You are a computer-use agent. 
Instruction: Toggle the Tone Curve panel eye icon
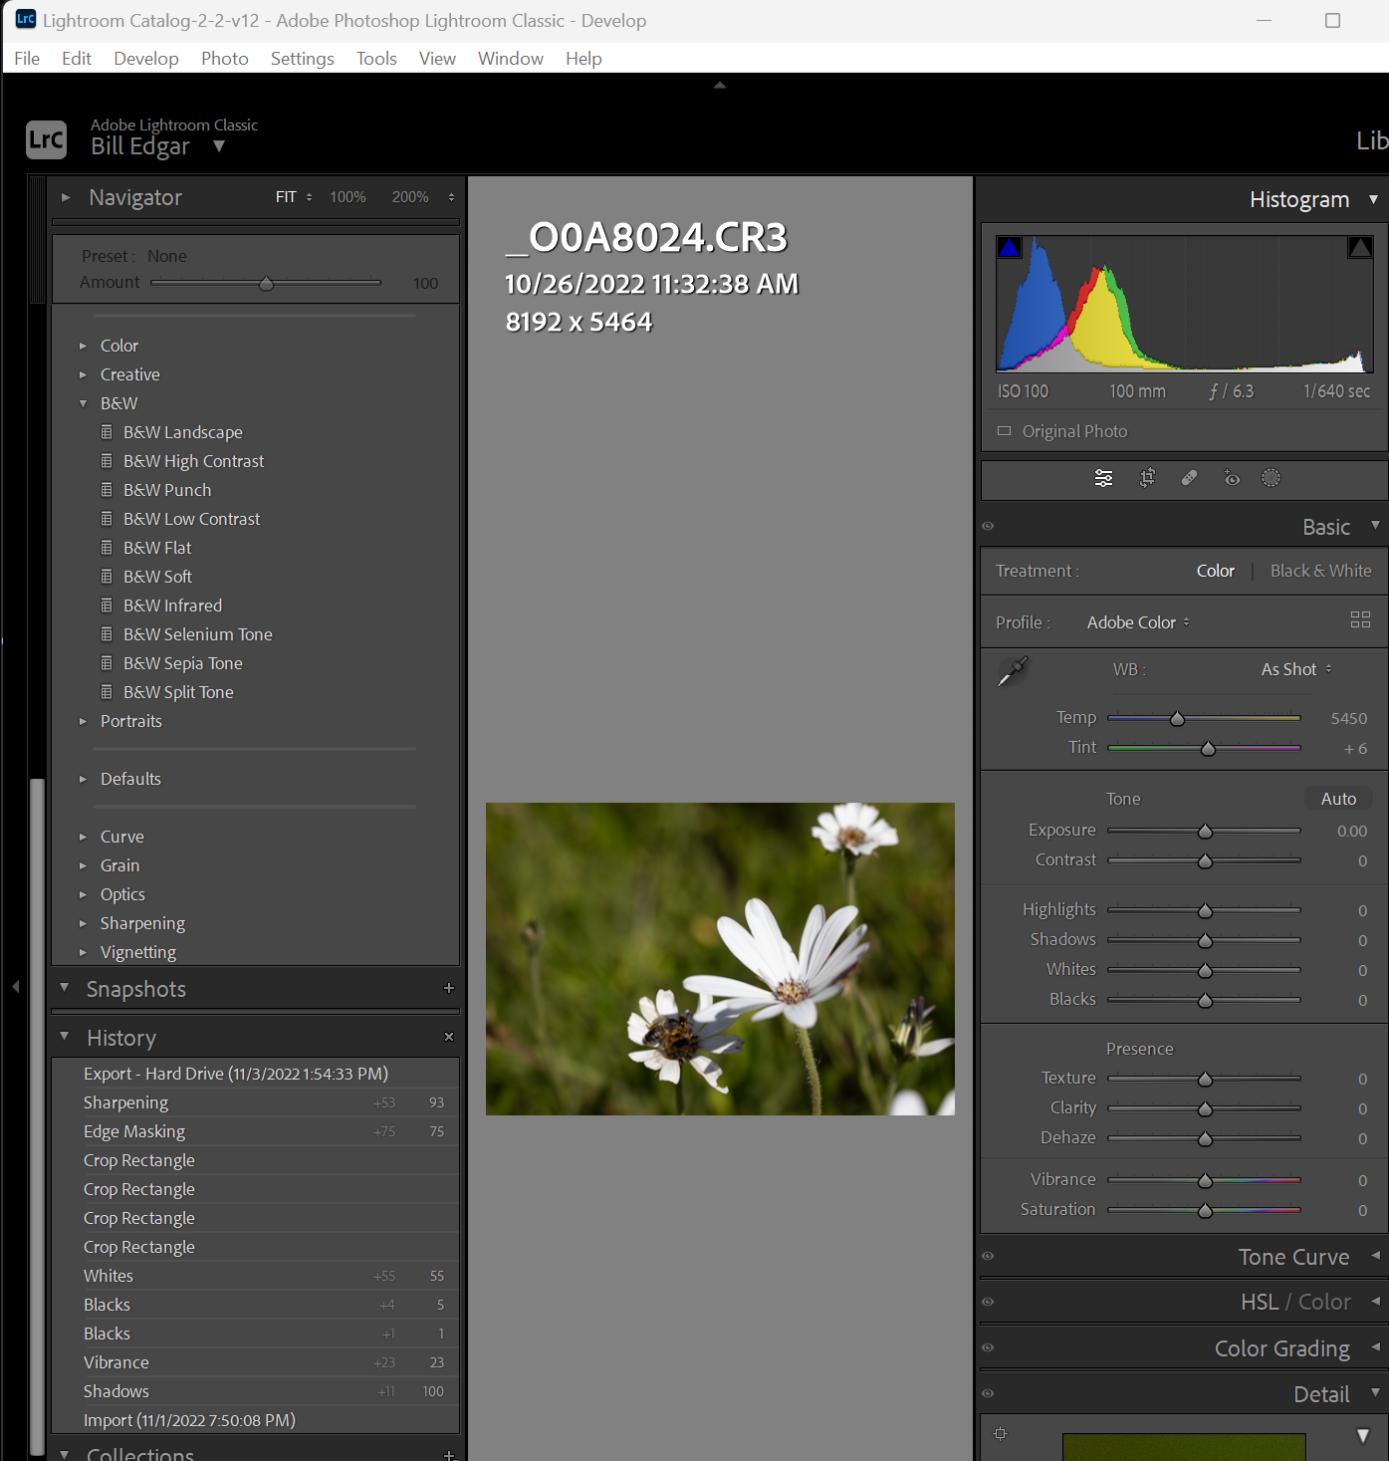988,1257
